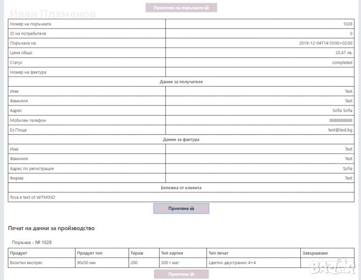The width and height of the screenshot is (361, 280).
Task: Click the order date 2019-12-04 timestamp
Action: tap(325, 43)
